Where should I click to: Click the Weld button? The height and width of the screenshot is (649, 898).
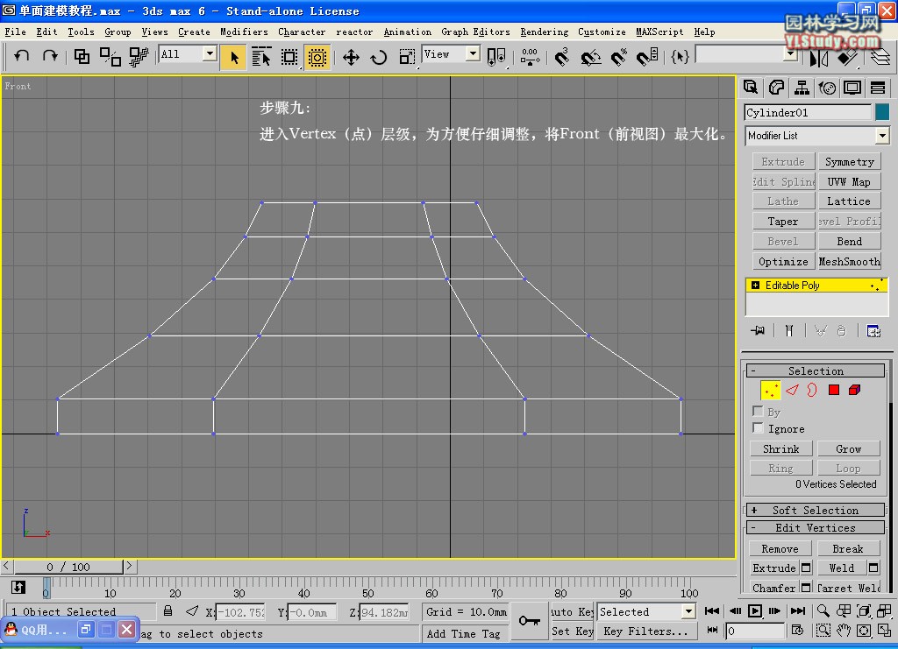coord(841,568)
